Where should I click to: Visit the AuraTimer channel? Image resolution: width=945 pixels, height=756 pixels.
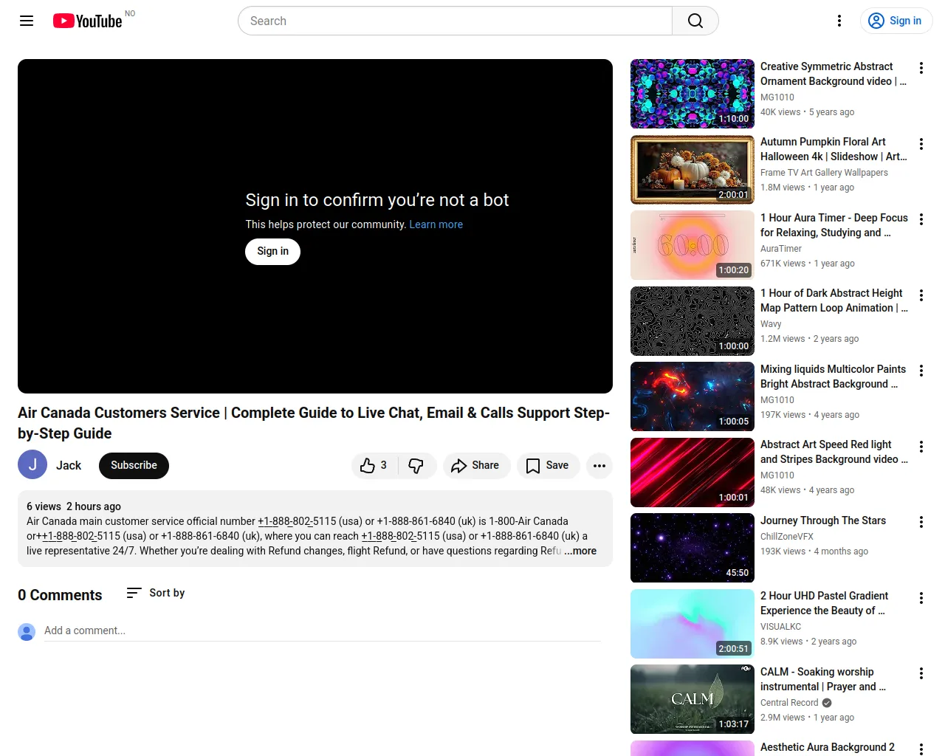coord(781,249)
